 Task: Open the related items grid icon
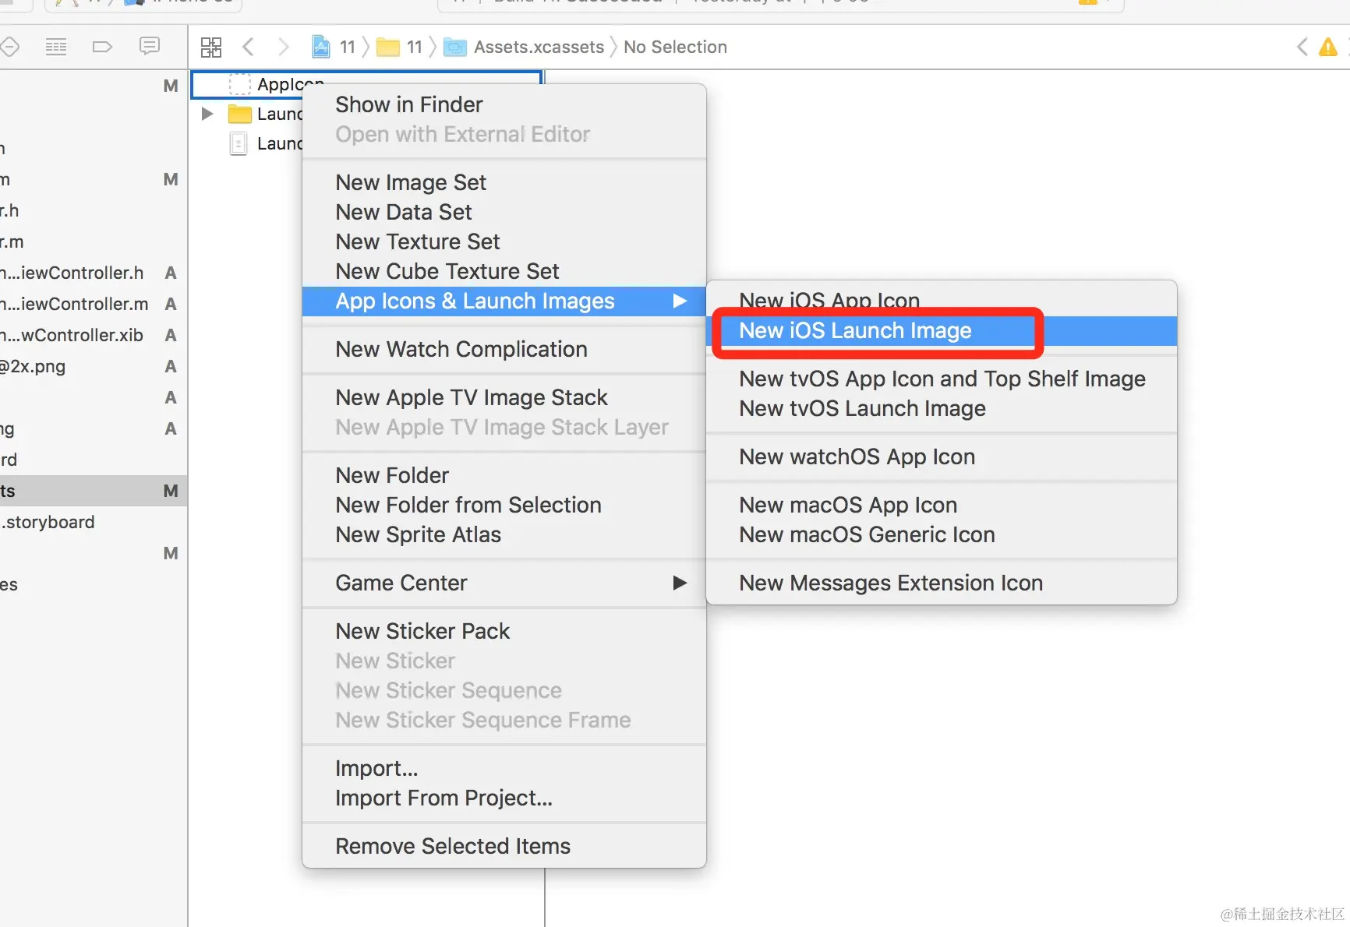[210, 47]
